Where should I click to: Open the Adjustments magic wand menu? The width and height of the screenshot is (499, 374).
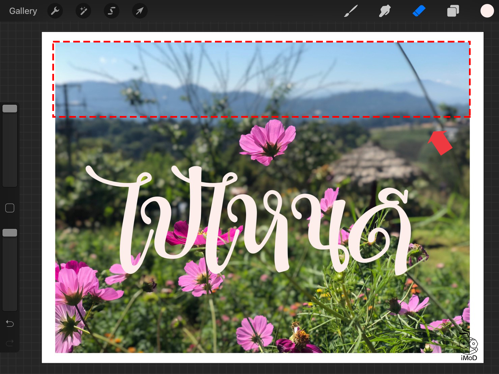[83, 10]
